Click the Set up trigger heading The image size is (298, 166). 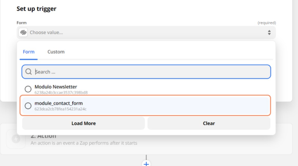(x=36, y=9)
